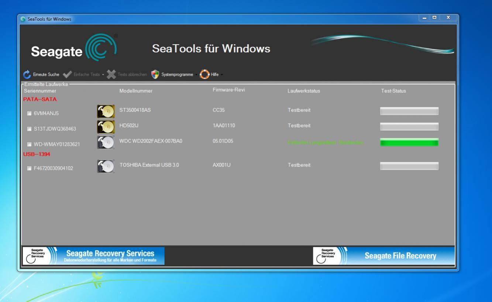Click drive icon for ST3500418AS

[106, 111]
